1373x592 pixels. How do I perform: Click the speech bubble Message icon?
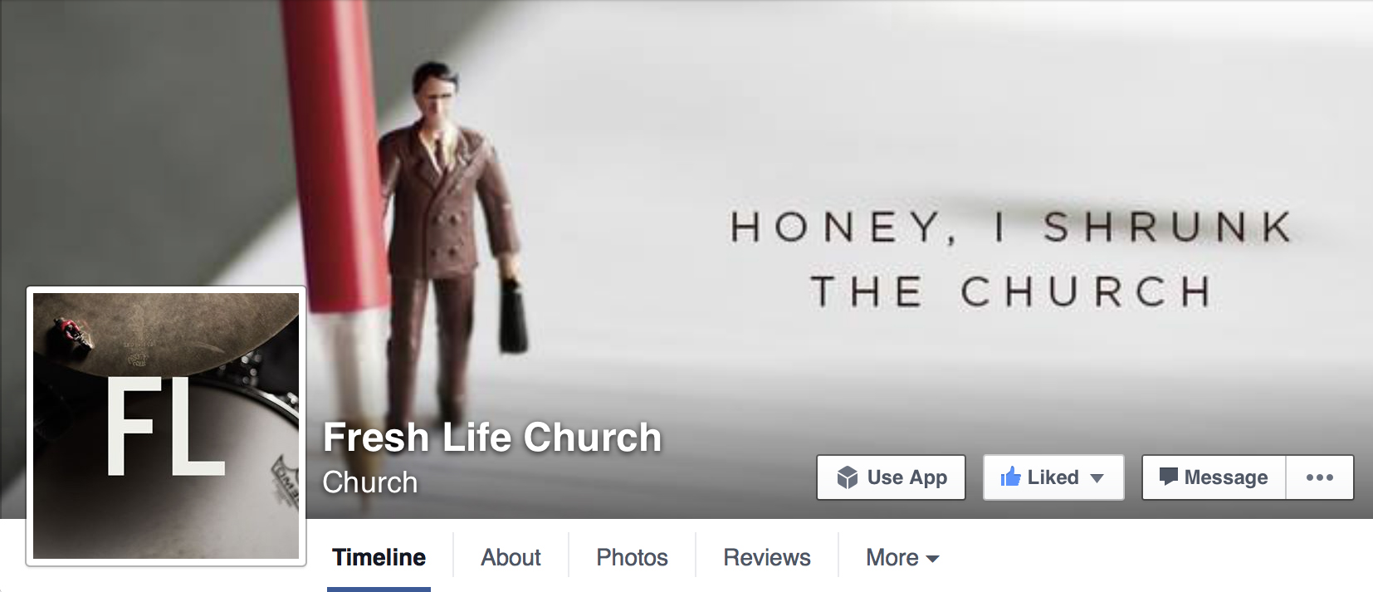pos(1168,477)
